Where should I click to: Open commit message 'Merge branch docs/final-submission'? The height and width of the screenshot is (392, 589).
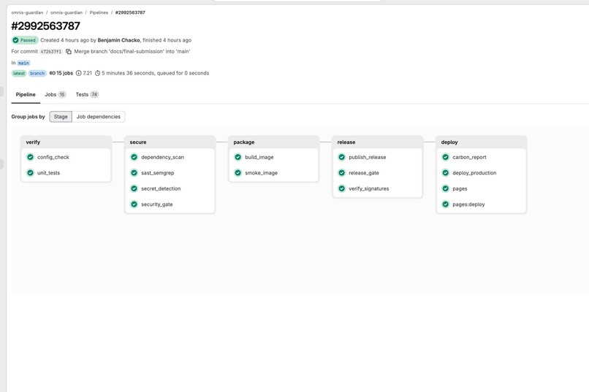(x=132, y=51)
